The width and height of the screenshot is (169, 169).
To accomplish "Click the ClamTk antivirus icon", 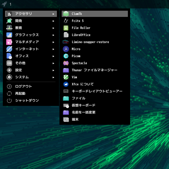I will (x=66, y=14).
